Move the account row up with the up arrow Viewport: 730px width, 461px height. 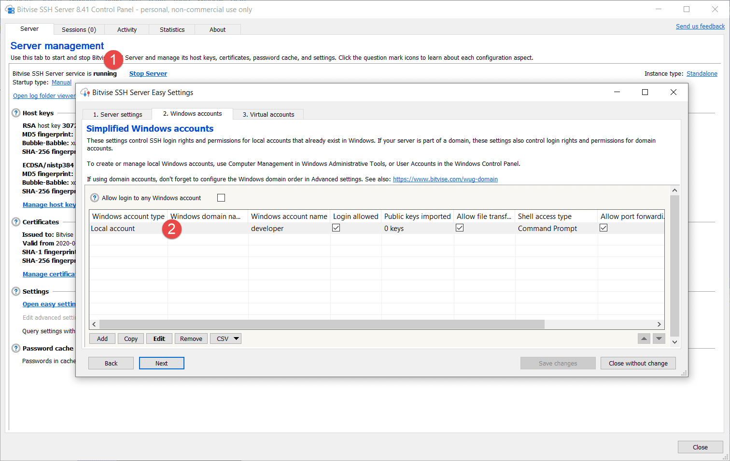(644, 339)
